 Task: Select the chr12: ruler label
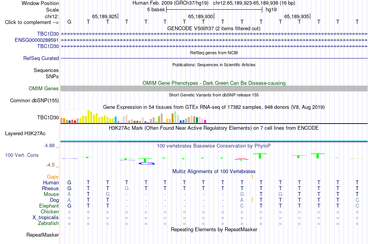click(x=52, y=16)
